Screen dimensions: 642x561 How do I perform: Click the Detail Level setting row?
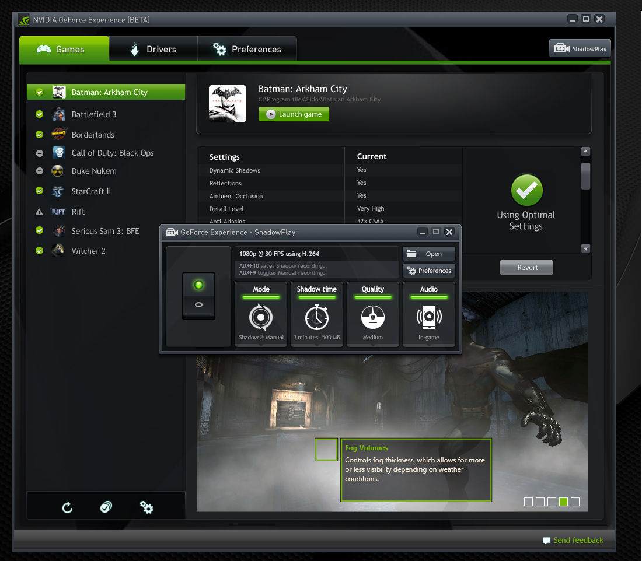[330, 209]
